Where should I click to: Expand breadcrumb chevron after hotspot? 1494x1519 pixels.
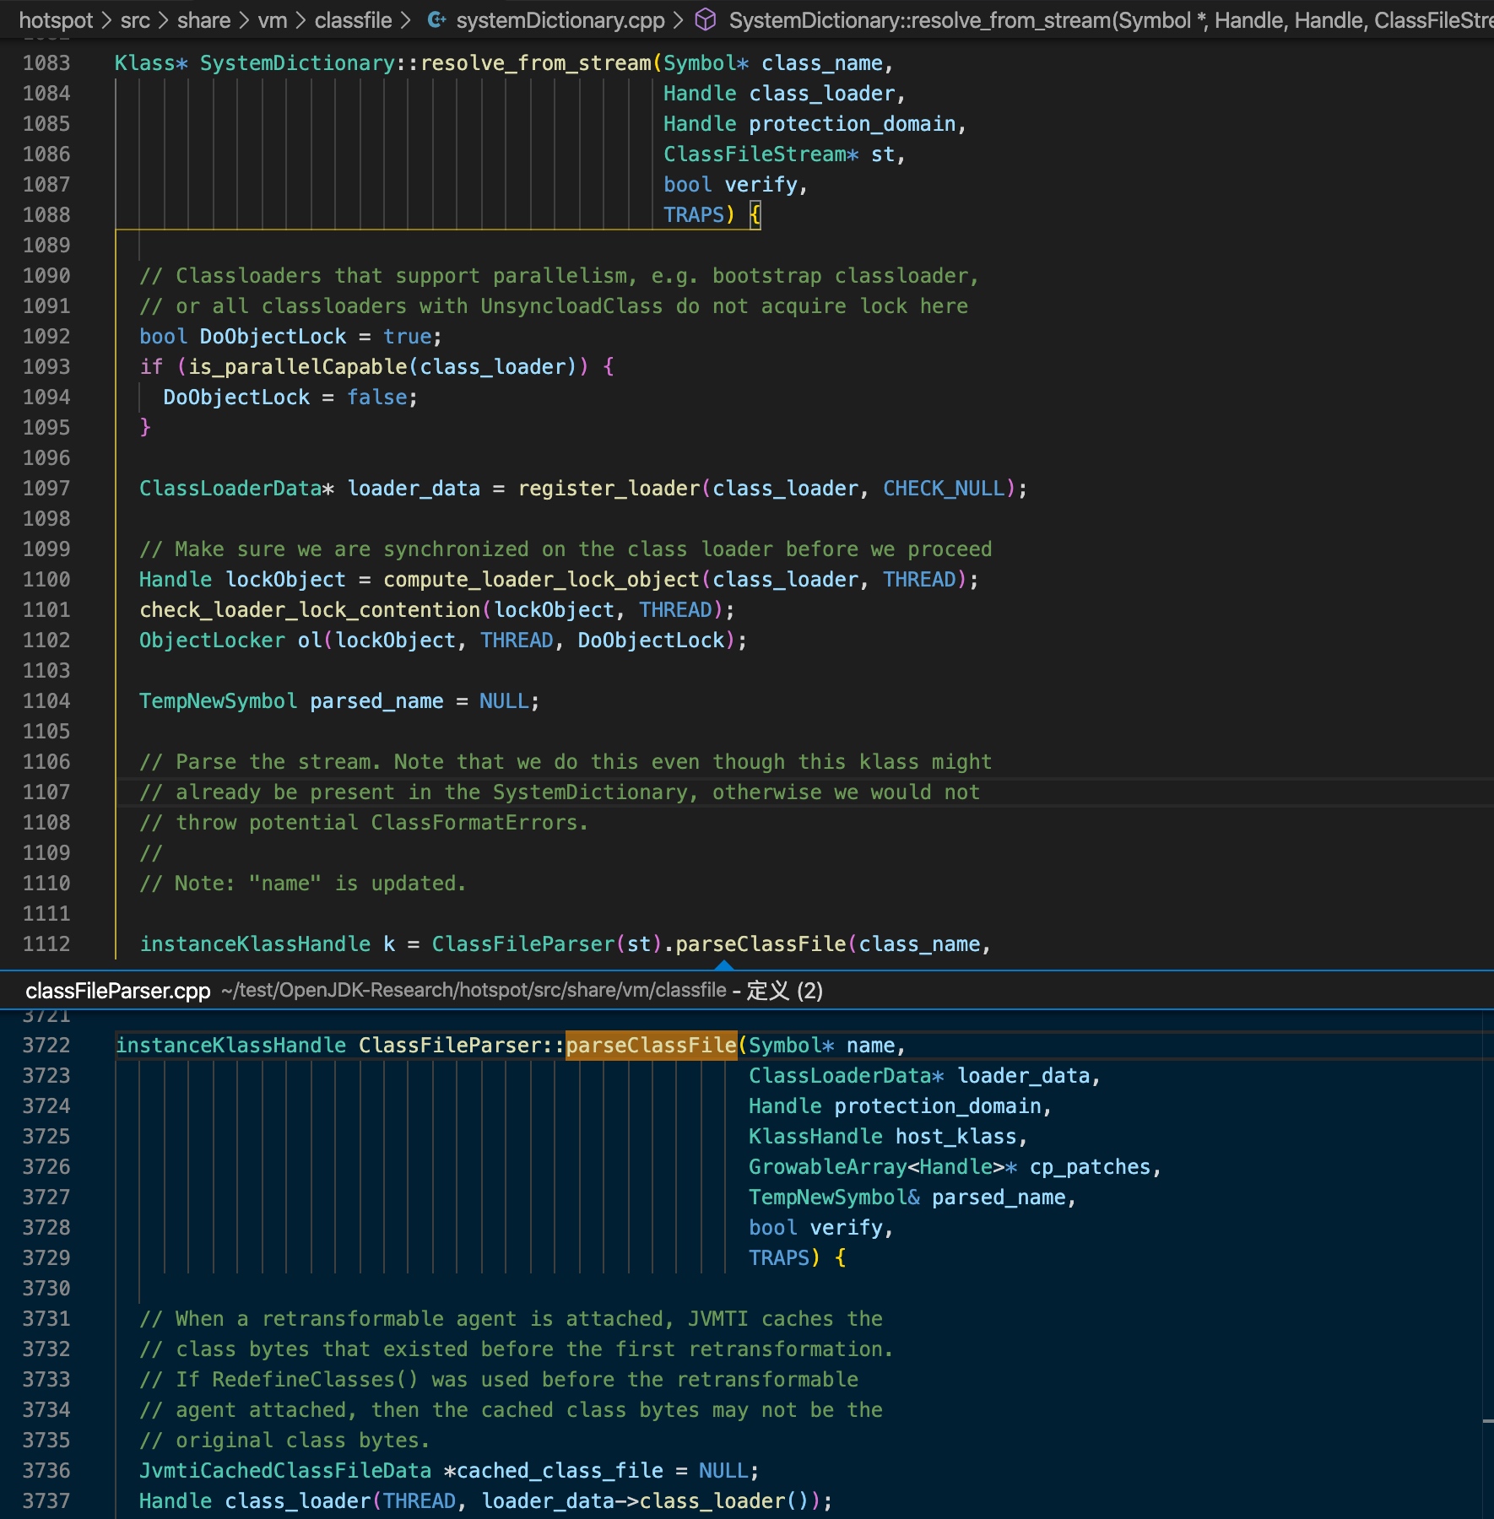point(106,20)
